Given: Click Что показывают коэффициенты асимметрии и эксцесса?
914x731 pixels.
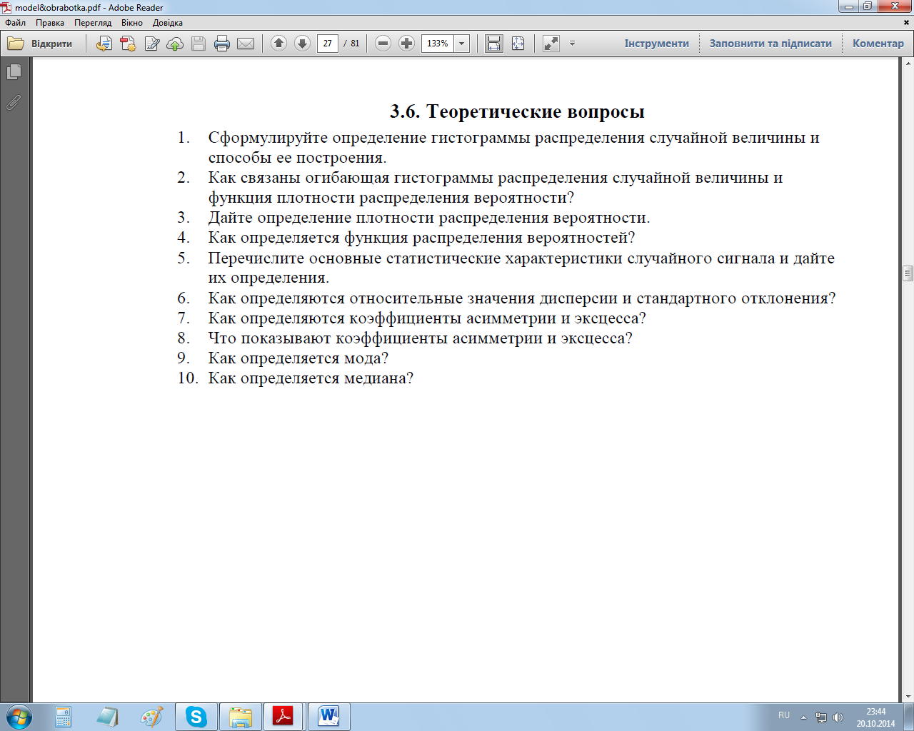Looking at the screenshot, I should click(420, 338).
